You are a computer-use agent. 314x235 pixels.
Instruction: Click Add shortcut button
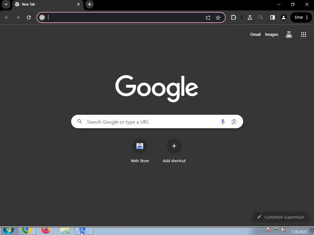pyautogui.click(x=174, y=151)
